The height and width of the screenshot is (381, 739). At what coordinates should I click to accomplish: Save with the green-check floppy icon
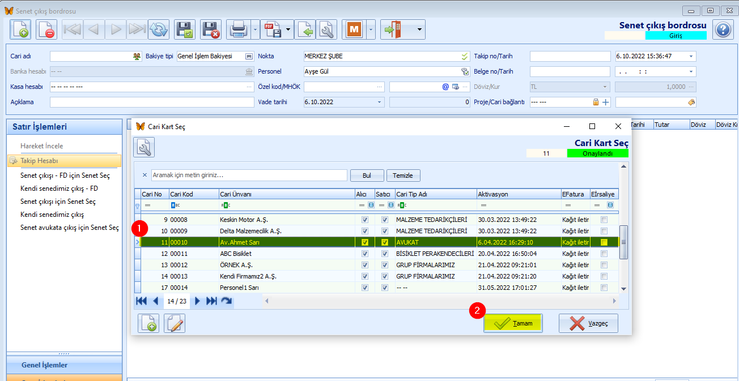click(185, 29)
